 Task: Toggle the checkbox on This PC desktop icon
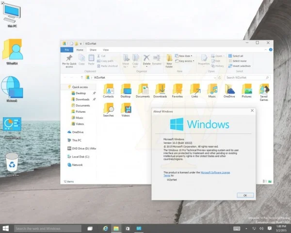click(x=2, y=3)
